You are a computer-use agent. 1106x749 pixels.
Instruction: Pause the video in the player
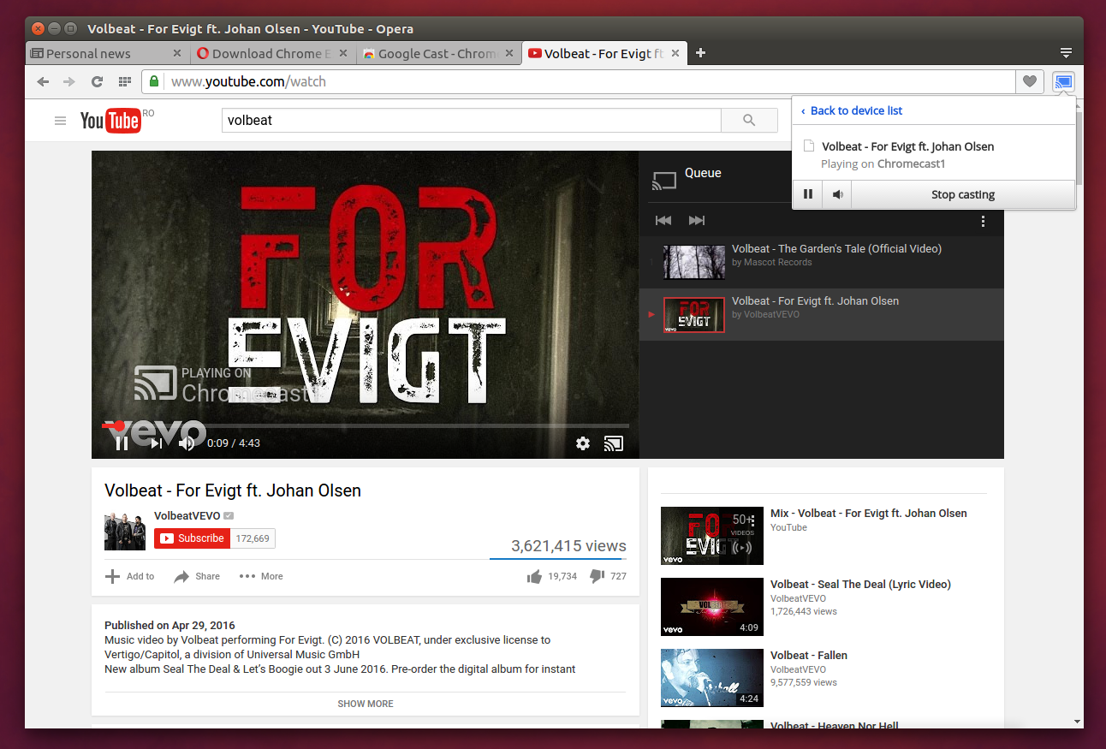coord(122,443)
